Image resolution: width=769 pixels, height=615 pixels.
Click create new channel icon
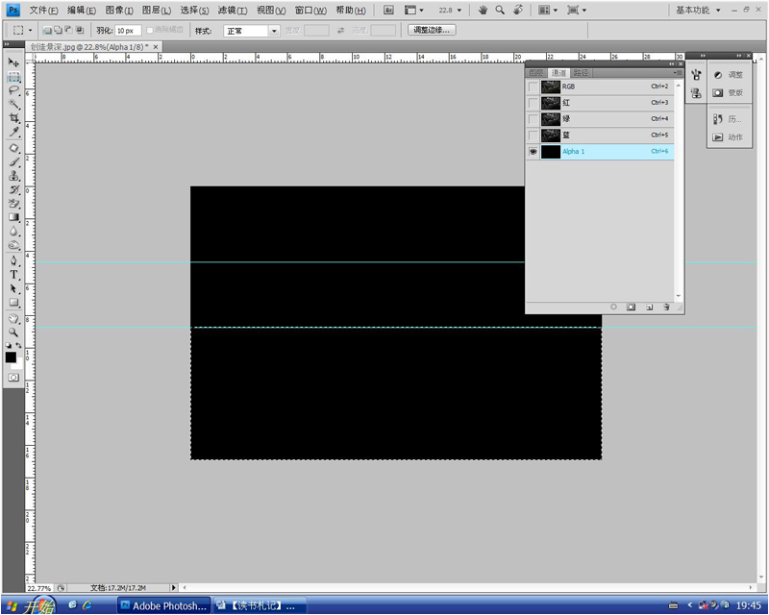point(649,307)
